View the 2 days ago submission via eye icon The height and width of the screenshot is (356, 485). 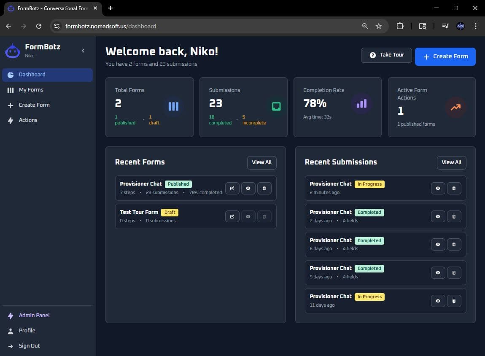pyautogui.click(x=438, y=216)
